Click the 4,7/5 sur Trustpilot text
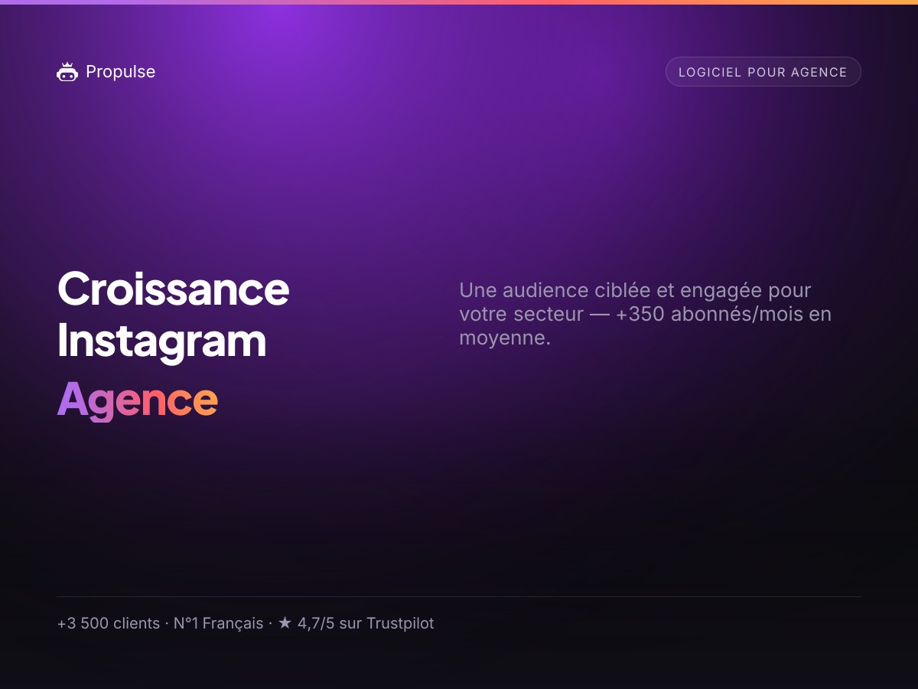 click(366, 623)
